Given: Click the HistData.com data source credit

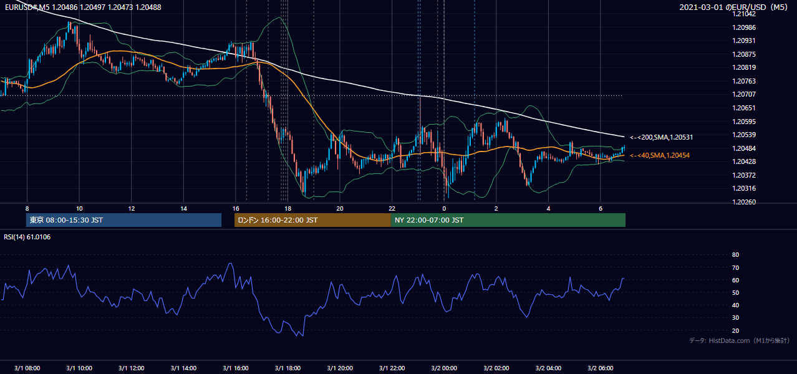Looking at the screenshot, I should coord(740,340).
